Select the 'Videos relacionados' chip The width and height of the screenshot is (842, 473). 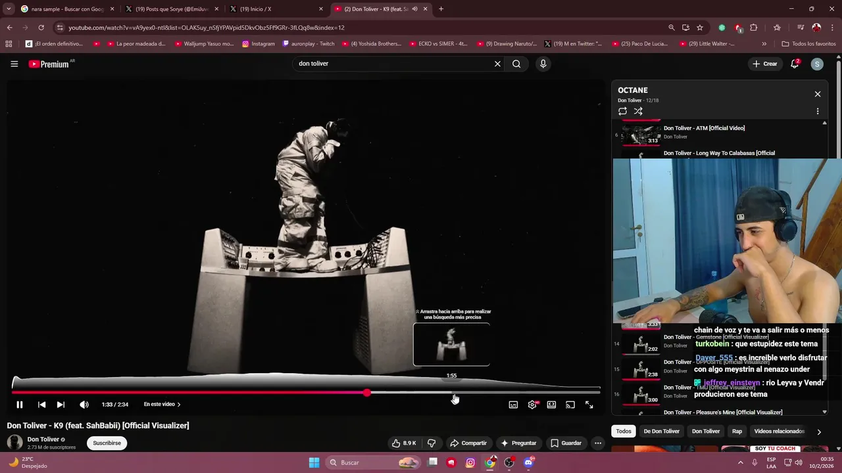779,431
